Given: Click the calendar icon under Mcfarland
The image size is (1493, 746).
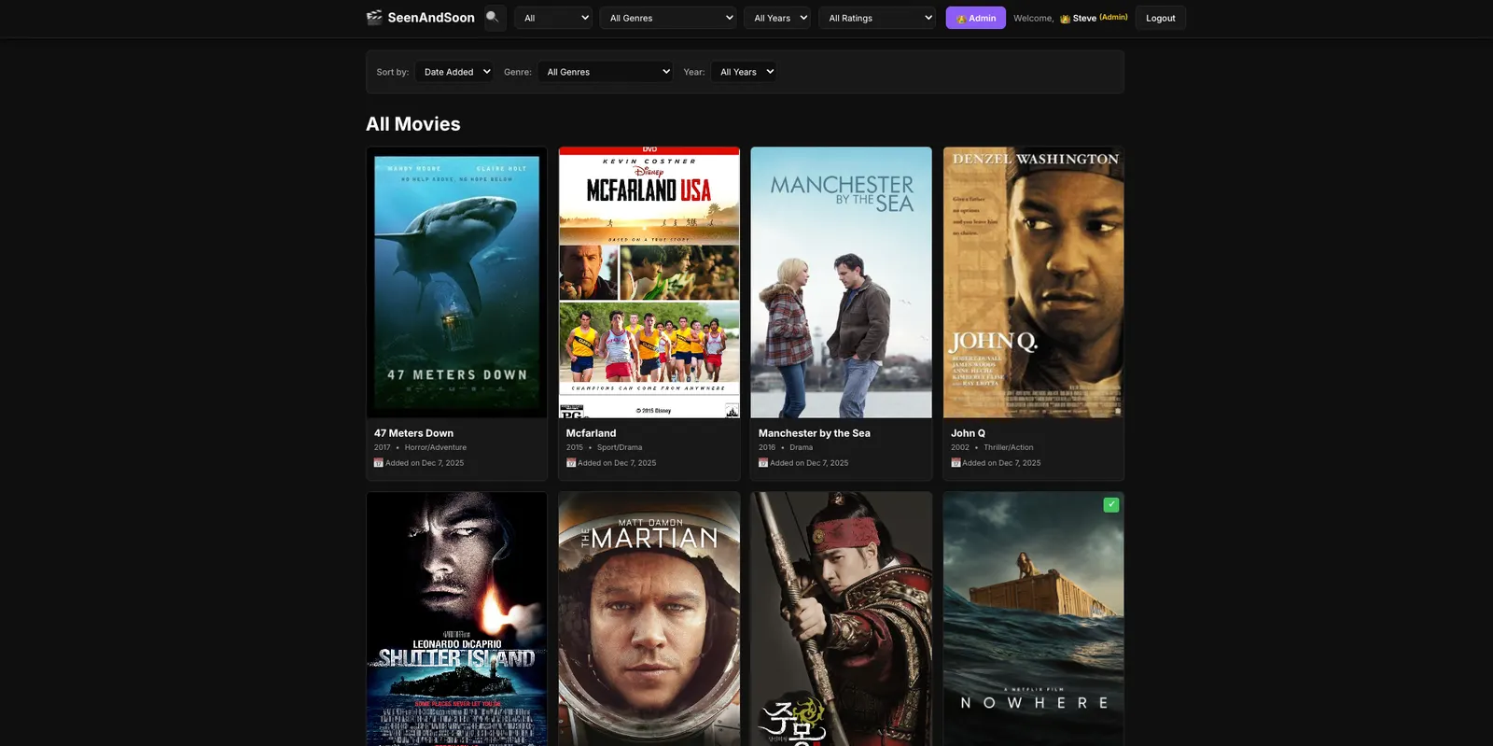Looking at the screenshot, I should tap(570, 463).
